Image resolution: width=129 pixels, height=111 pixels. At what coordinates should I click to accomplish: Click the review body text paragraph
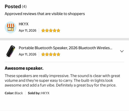(62, 80)
